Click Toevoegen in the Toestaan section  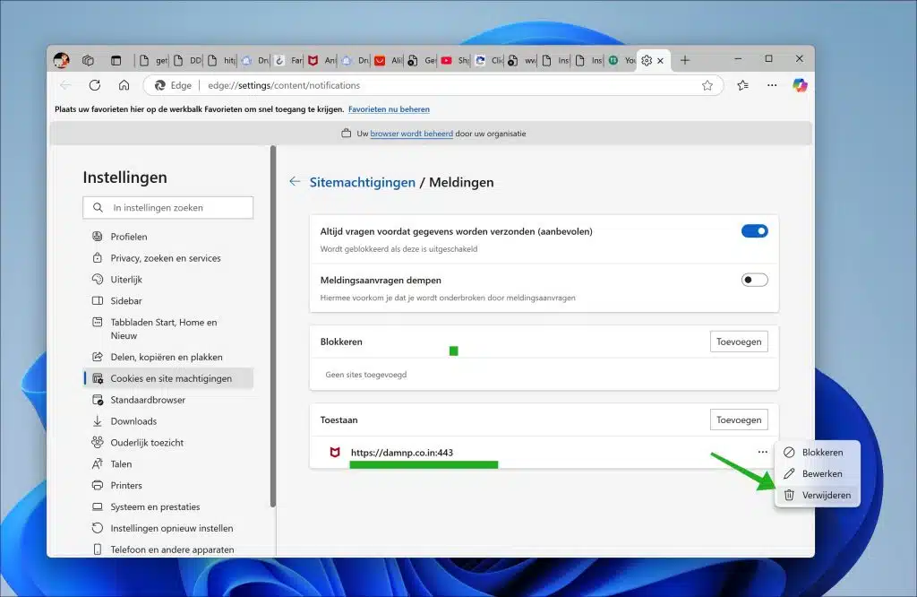coord(739,420)
